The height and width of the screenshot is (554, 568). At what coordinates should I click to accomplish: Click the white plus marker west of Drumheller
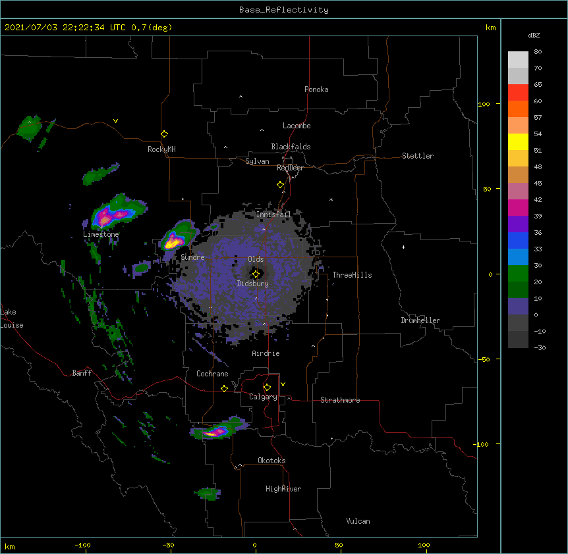pyautogui.click(x=403, y=247)
